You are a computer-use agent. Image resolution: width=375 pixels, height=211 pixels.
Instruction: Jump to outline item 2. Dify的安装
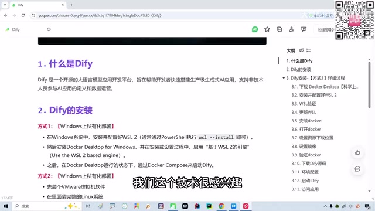tap(298, 69)
